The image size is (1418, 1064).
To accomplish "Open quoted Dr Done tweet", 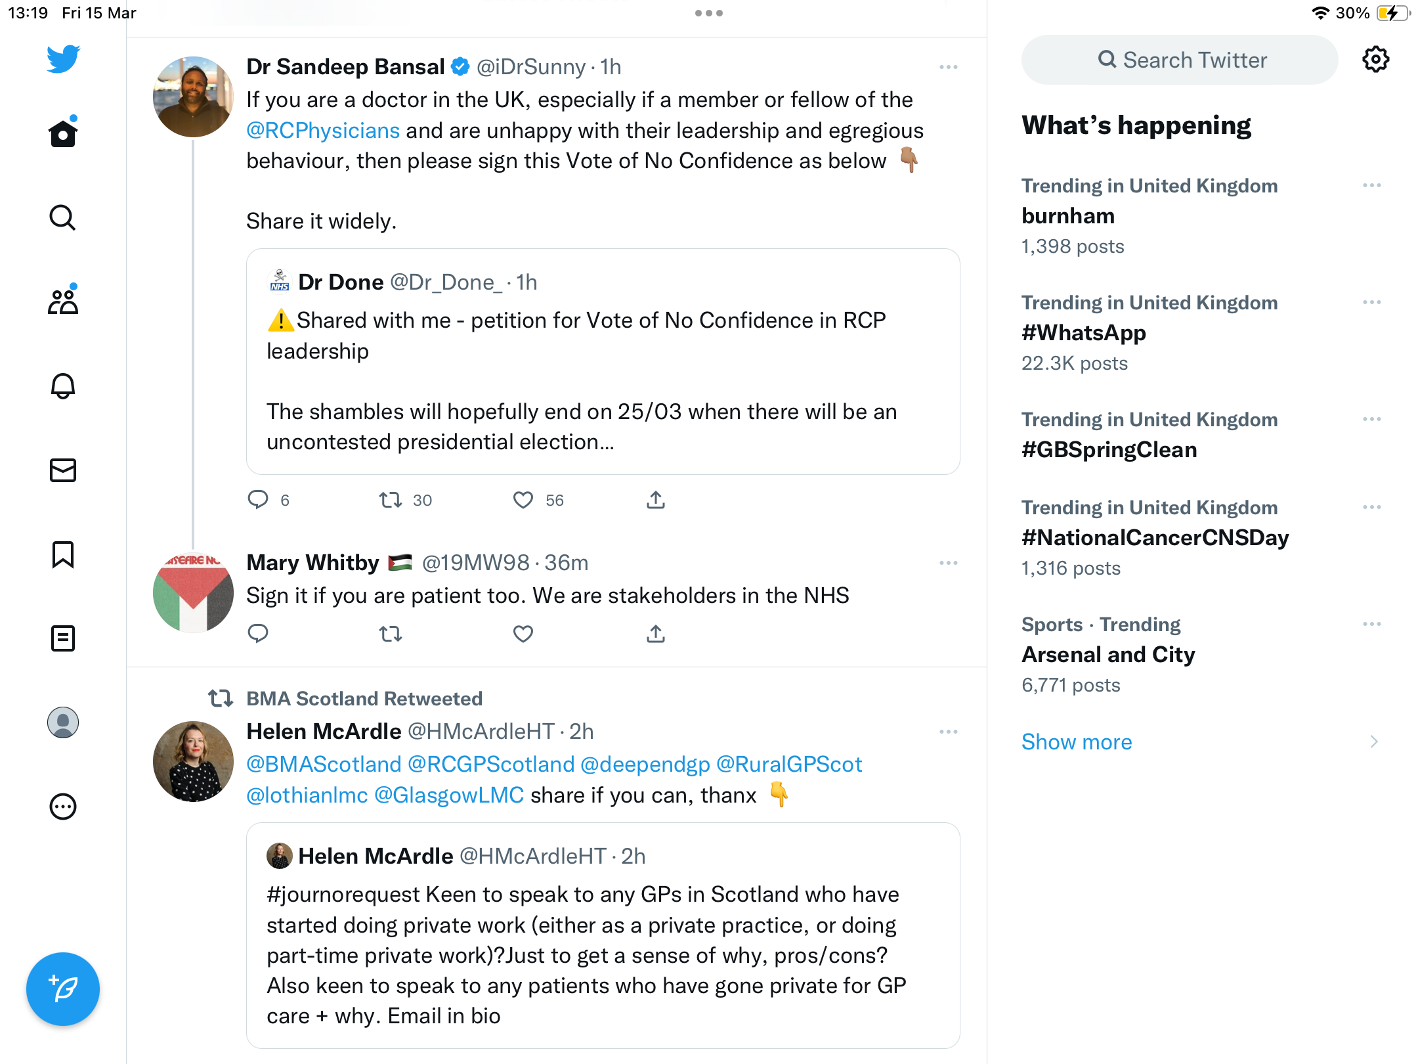I will pyautogui.click(x=603, y=361).
